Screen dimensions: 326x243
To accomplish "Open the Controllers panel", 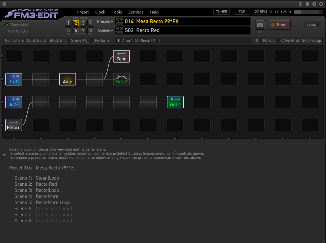I will (x=15, y=41).
